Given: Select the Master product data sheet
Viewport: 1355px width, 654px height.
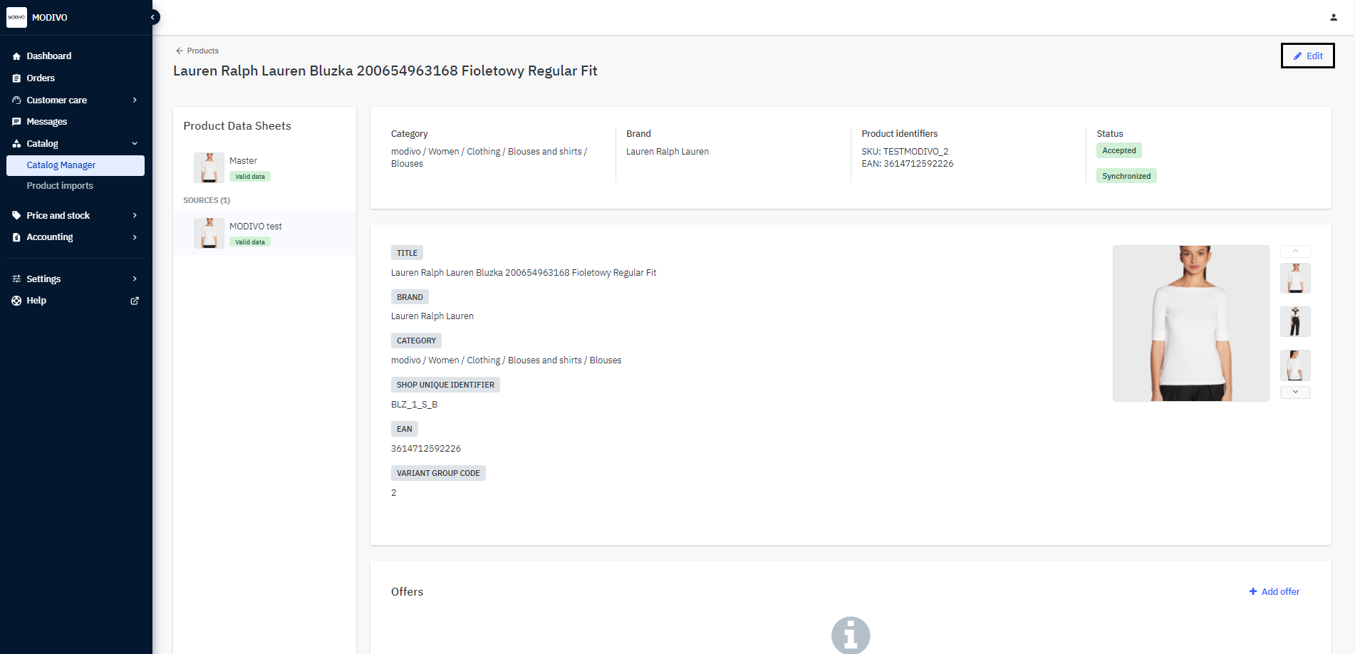Looking at the screenshot, I should pyautogui.click(x=264, y=167).
